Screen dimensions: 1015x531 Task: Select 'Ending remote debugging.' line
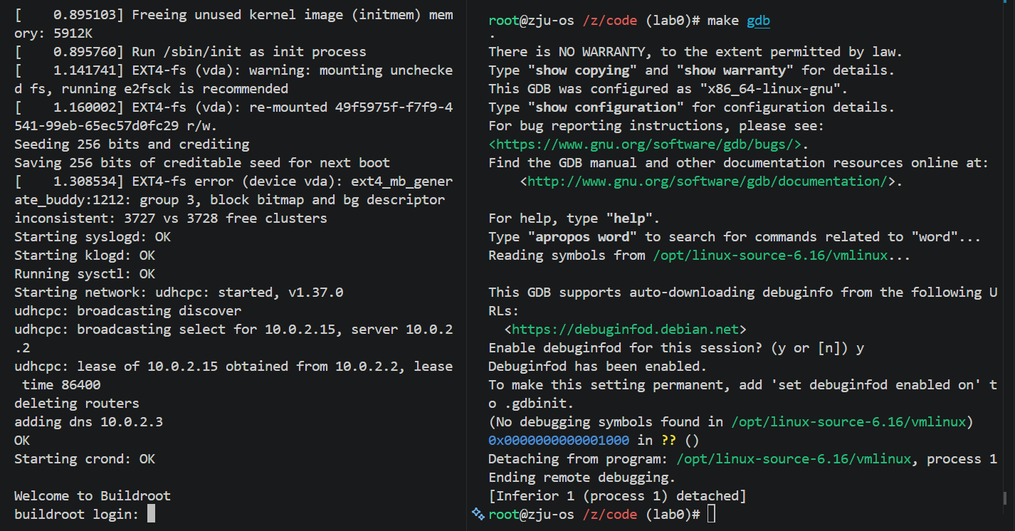click(582, 478)
